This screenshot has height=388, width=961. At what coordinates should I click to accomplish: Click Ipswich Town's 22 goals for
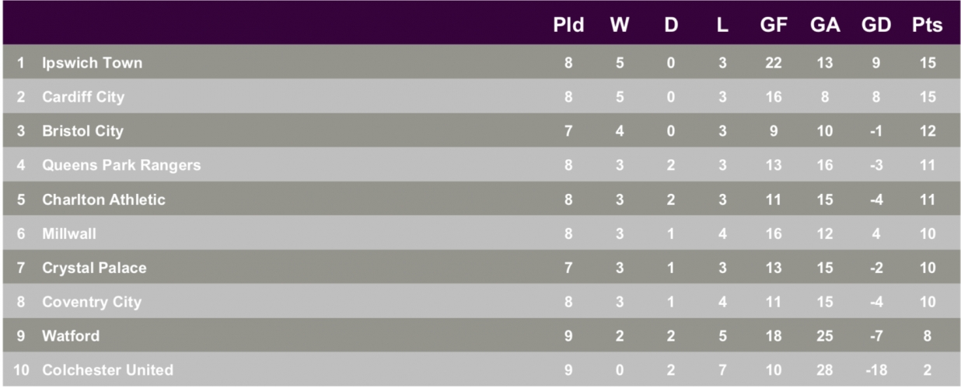point(774,63)
